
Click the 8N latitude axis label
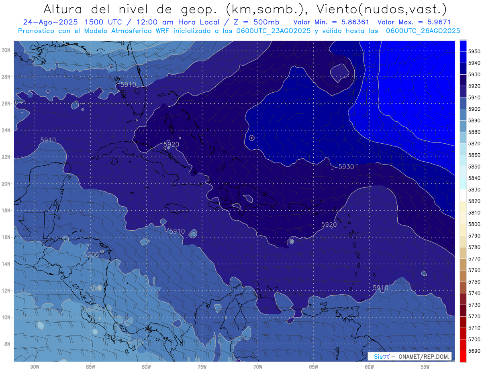coord(7,344)
